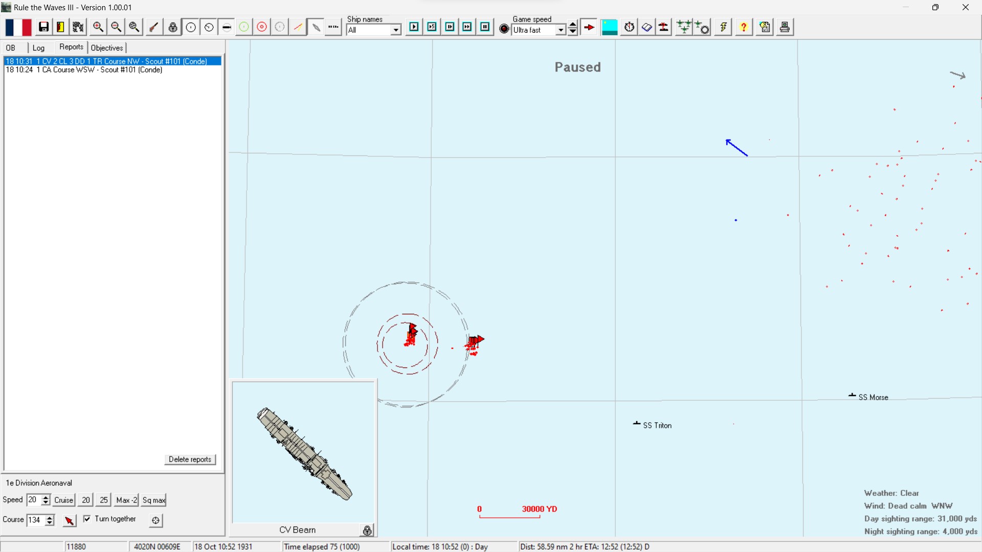Set speed to 25 button
The height and width of the screenshot is (552, 982).
tap(104, 500)
